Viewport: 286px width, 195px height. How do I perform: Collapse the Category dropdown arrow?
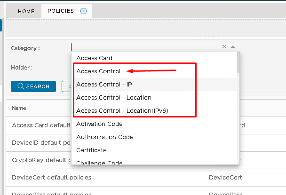233,47
